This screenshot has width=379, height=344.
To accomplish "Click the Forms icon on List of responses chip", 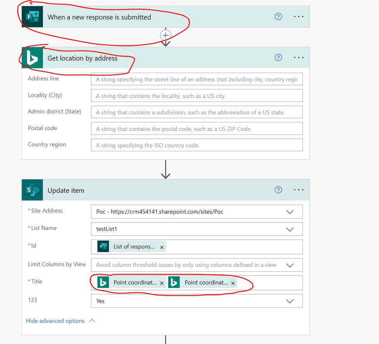I will tap(103, 246).
